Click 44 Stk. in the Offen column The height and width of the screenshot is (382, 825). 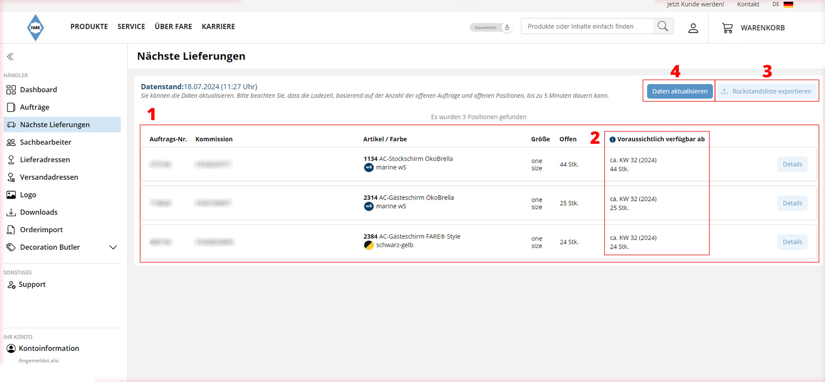[x=569, y=164]
